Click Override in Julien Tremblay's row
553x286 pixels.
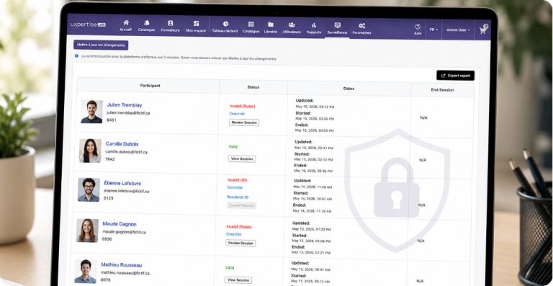[x=237, y=114]
